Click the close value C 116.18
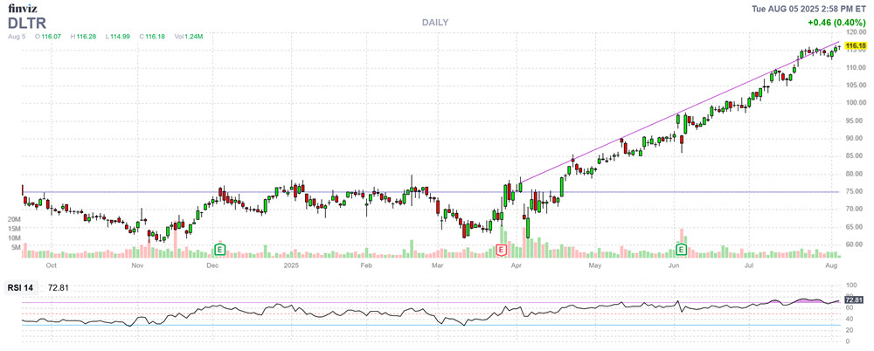Viewport: 874px width, 351px height. [x=151, y=36]
